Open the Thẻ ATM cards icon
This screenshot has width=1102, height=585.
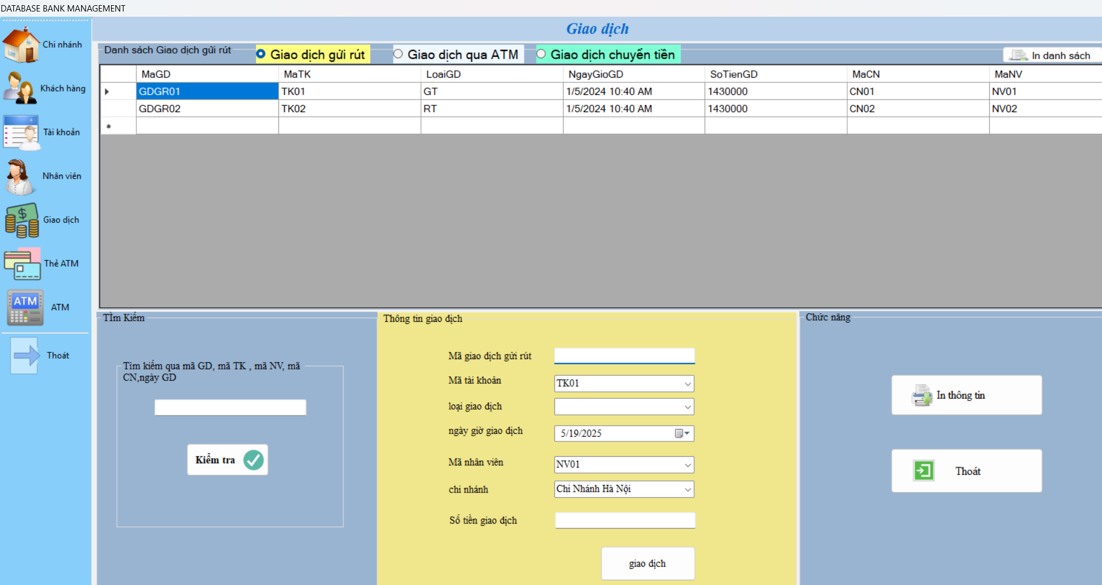click(22, 264)
